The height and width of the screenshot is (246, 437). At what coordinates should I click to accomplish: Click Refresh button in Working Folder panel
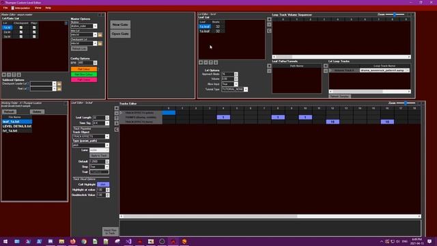click(9, 111)
